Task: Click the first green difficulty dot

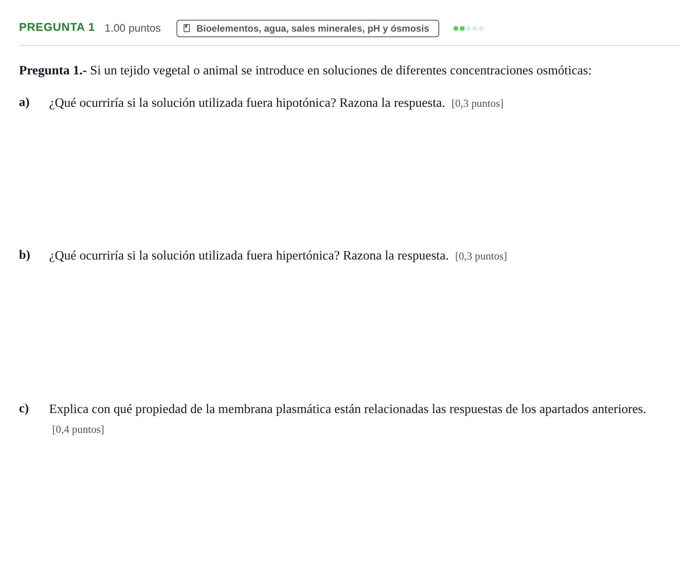Action: point(456,28)
